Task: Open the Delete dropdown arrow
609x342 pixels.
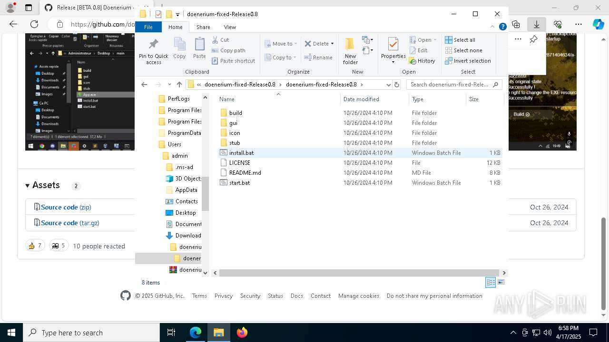Action: coord(332,44)
